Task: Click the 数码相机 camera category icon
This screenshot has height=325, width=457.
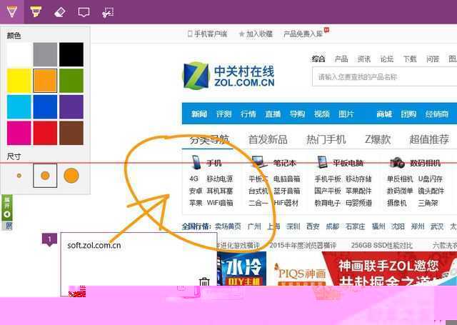Action: pyautogui.click(x=397, y=163)
